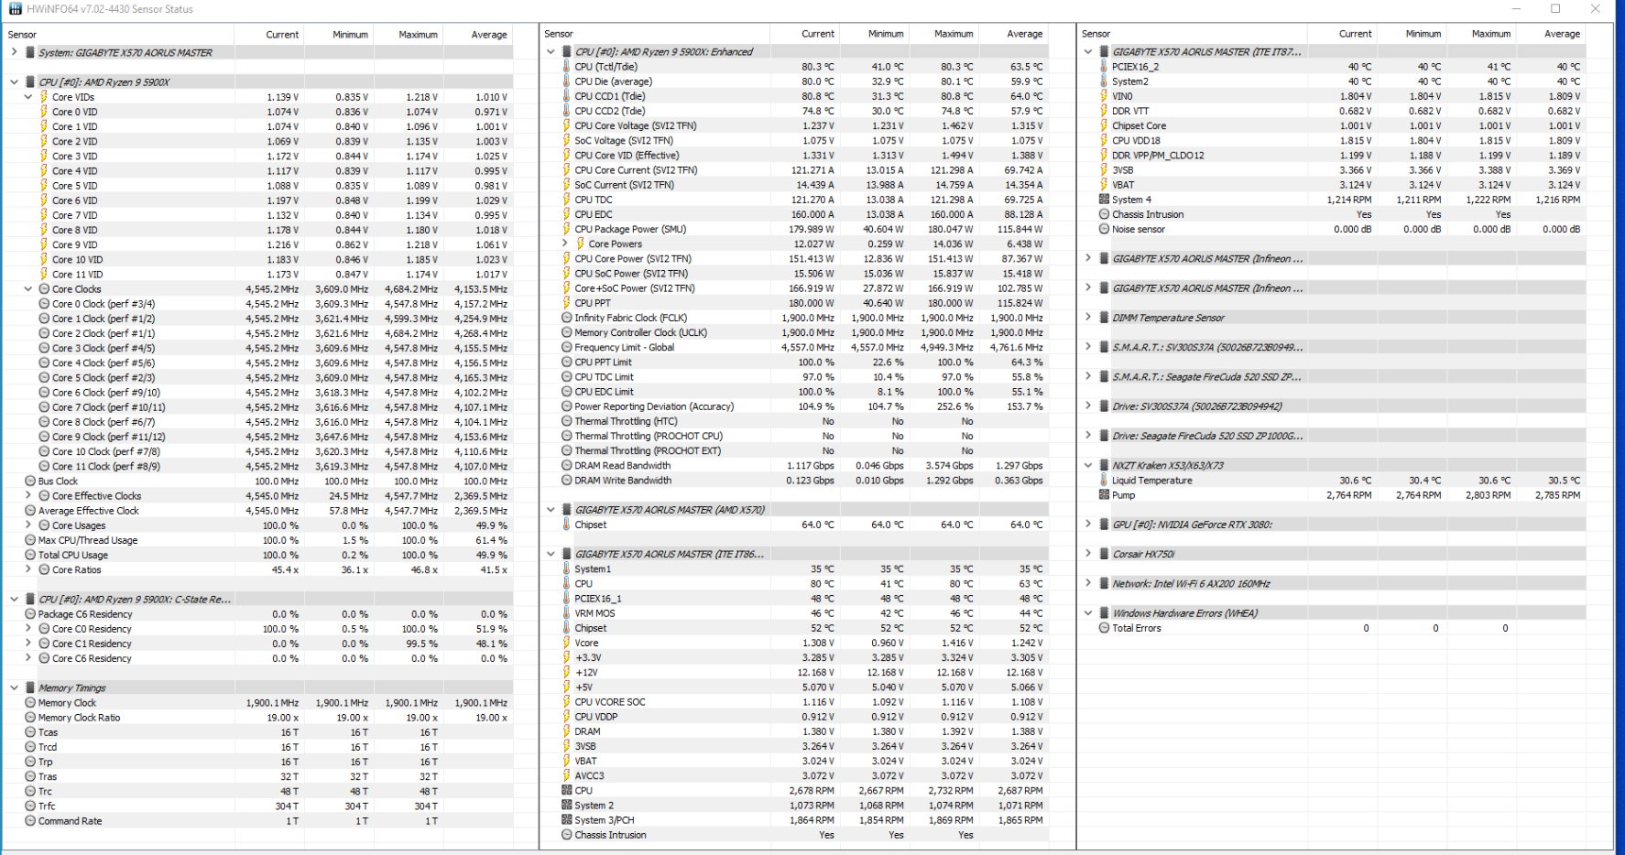
Task: Click the lightning icon next to Core 0 VID
Action: pyautogui.click(x=44, y=112)
